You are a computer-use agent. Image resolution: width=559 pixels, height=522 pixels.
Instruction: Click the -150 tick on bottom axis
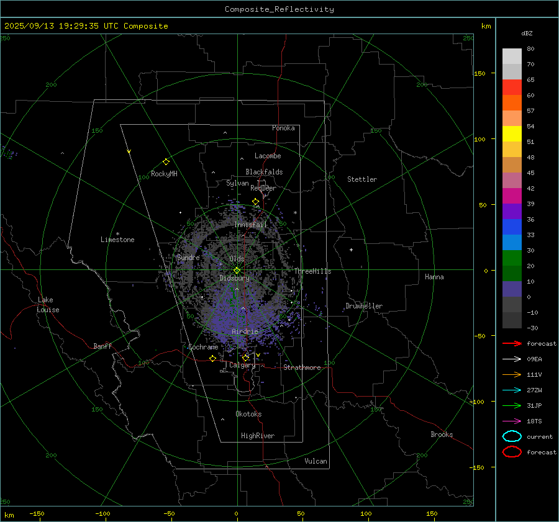[37, 513]
